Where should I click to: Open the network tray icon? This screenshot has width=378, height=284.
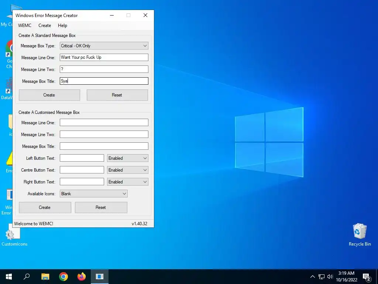pyautogui.click(x=322, y=277)
